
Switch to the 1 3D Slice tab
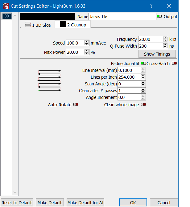coord(38,25)
